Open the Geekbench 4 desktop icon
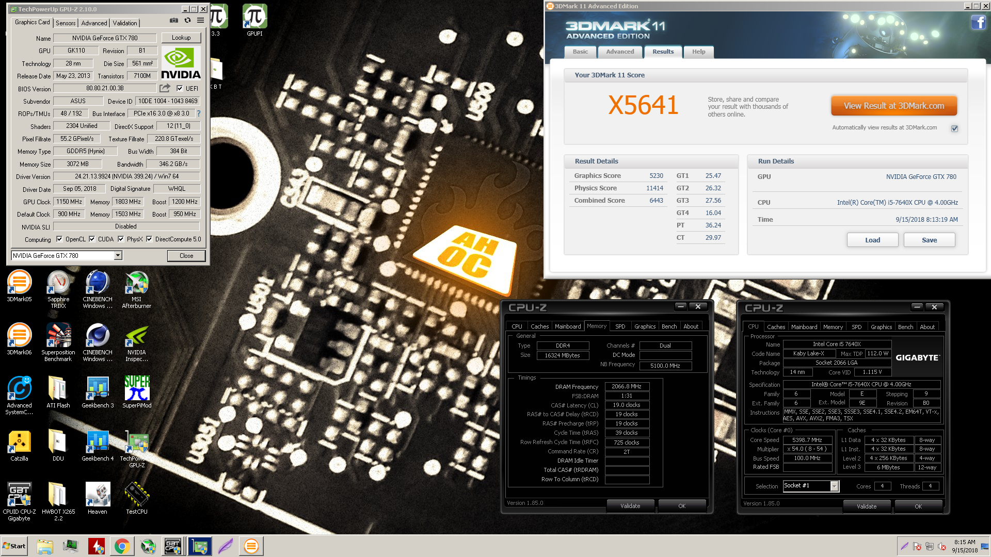Screen dimensions: 991x557 point(98,446)
